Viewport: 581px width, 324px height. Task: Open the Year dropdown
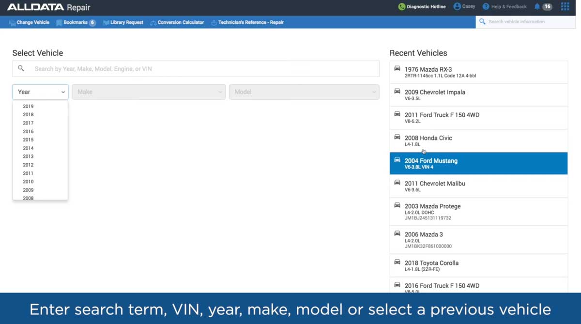point(40,92)
